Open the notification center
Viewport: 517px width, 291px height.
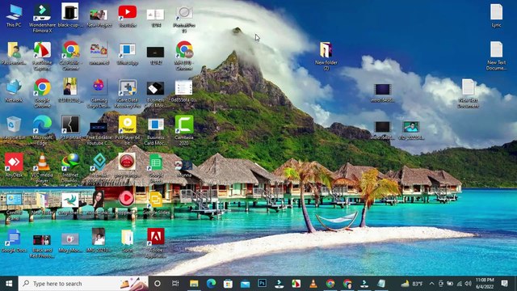504,284
